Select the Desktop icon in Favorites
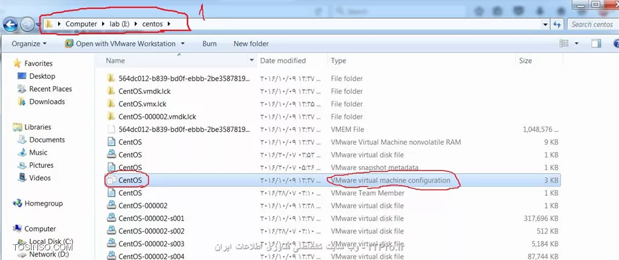The height and width of the screenshot is (260, 619). (22, 76)
